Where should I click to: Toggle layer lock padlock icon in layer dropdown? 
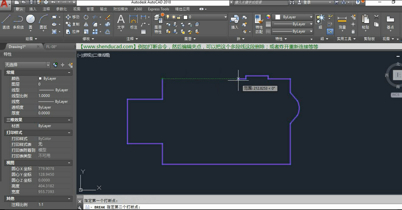click(179, 17)
